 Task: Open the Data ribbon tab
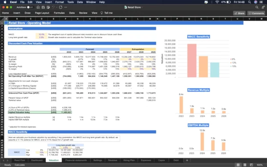[72, 13]
